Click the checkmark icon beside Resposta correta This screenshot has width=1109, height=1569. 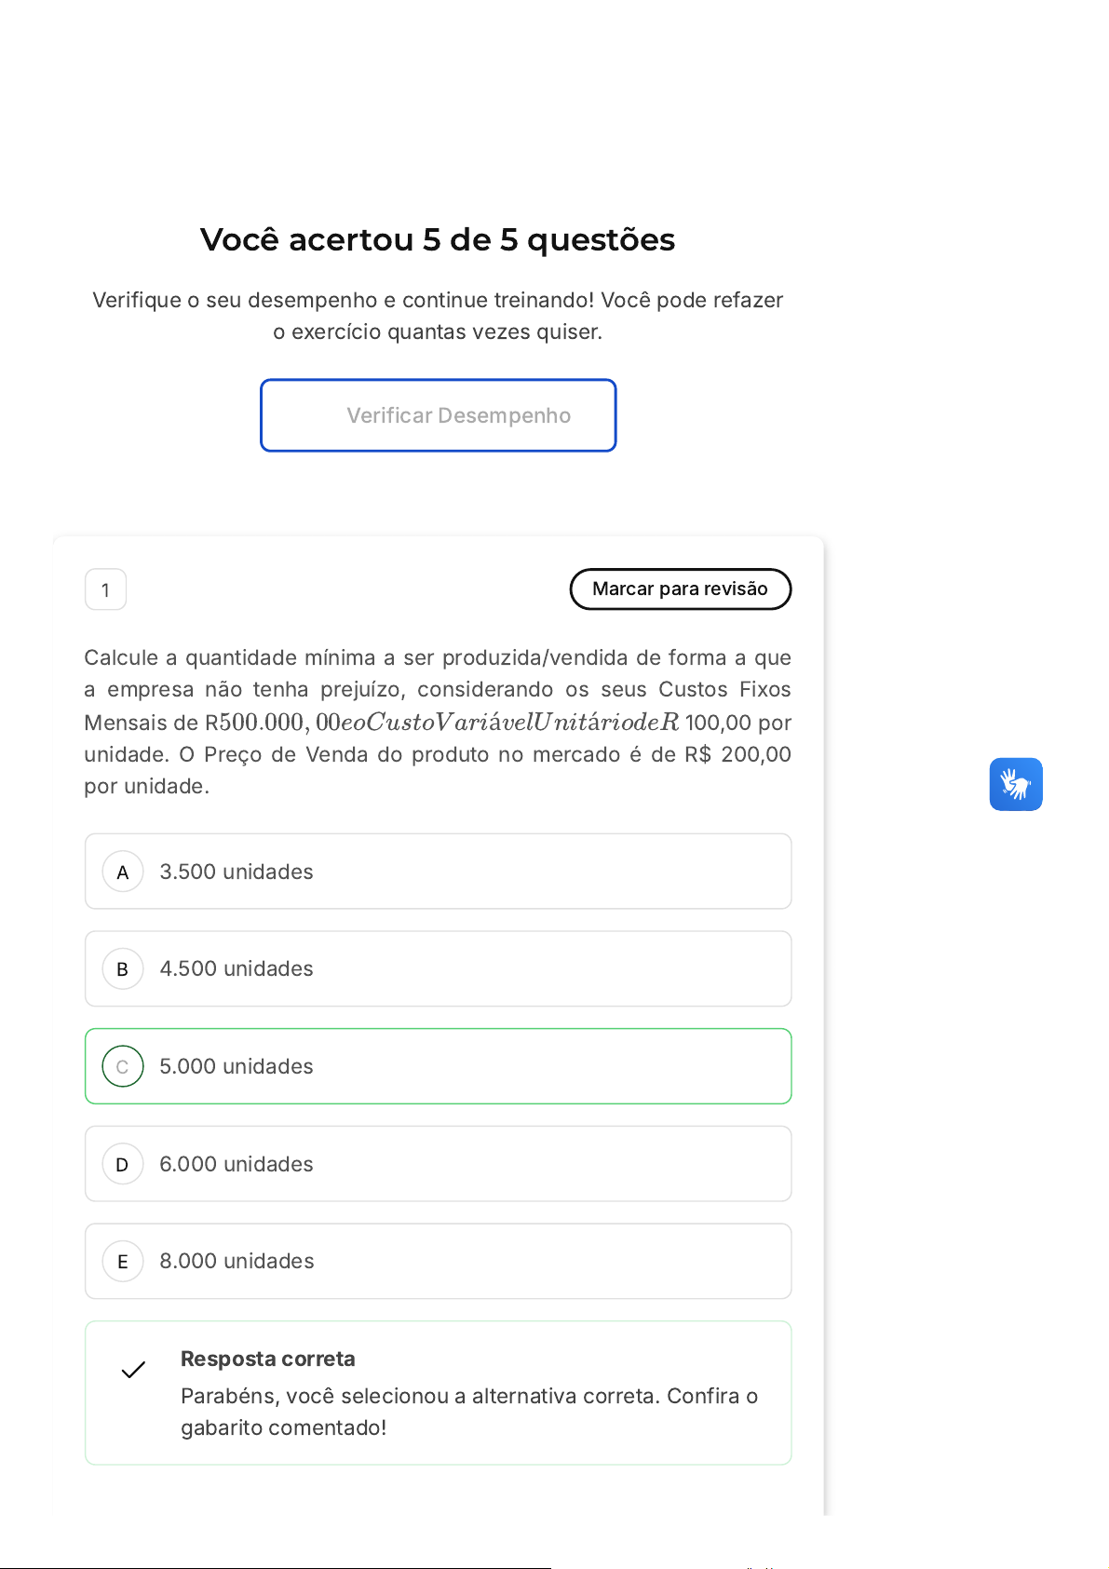click(133, 1370)
